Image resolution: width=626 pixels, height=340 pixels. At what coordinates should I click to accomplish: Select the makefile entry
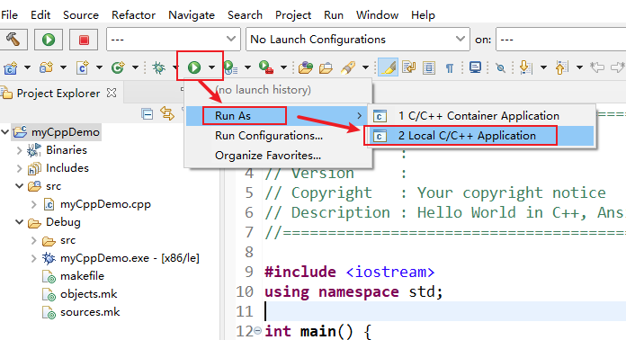(82, 276)
